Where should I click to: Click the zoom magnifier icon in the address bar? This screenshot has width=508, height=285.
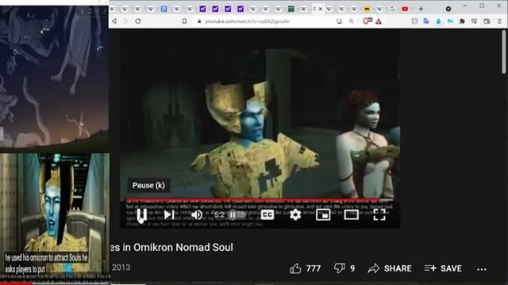click(x=351, y=21)
